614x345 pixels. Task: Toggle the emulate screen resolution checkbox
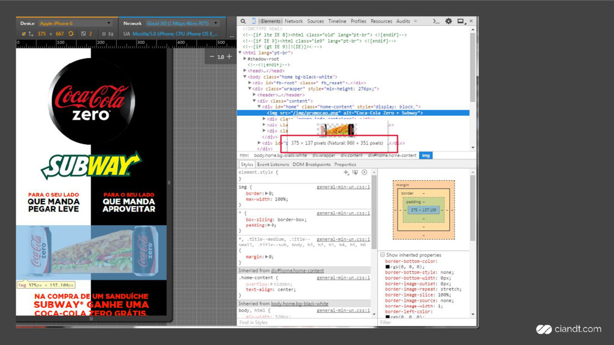point(23,34)
